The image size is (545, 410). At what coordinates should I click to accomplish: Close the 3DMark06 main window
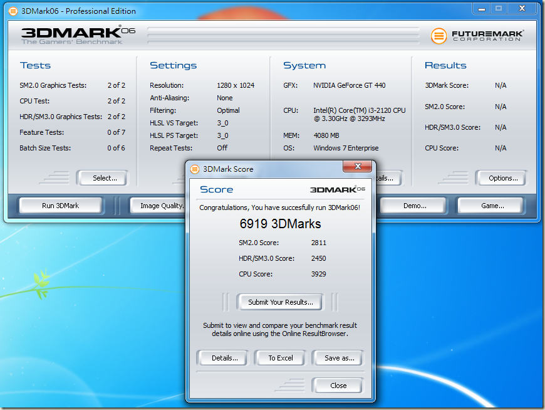point(522,9)
